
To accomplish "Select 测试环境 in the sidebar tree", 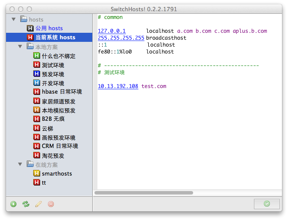I will point(53,65).
